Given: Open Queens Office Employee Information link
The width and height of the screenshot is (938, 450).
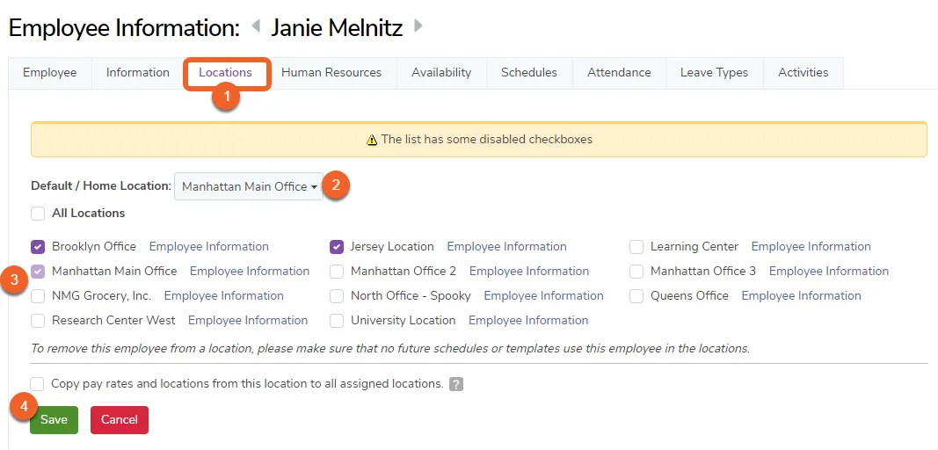Looking at the screenshot, I should coord(802,295).
